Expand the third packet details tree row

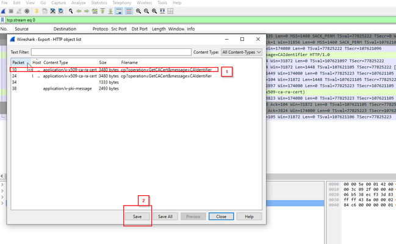point(2,197)
